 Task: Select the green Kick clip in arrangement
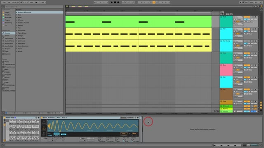point(139,22)
